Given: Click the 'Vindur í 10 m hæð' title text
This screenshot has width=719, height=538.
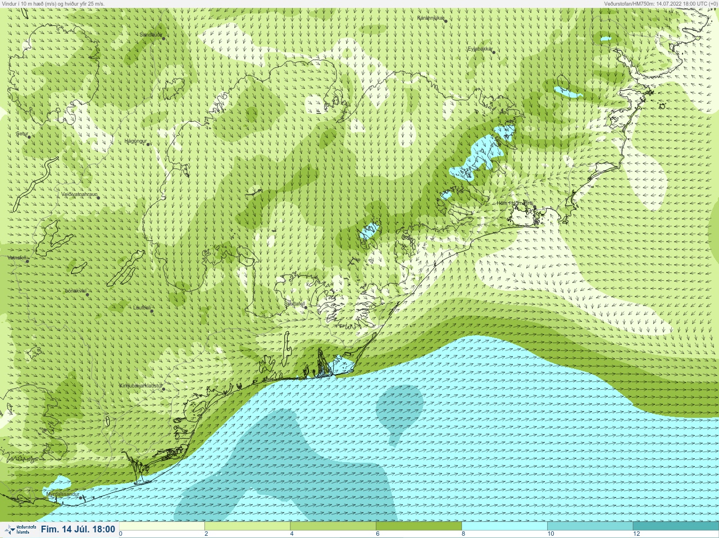Looking at the screenshot, I should coord(53,3).
